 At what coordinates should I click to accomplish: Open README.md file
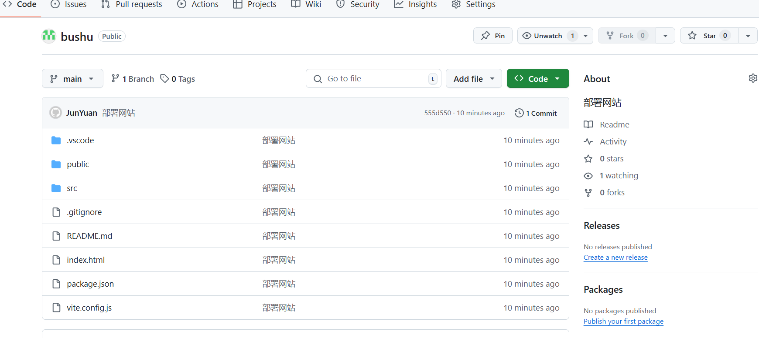tap(89, 236)
